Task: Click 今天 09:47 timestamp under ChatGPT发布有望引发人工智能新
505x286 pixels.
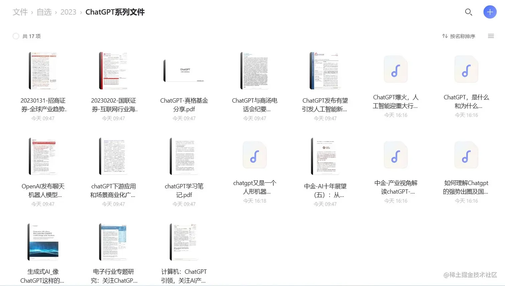Action: 325,118
